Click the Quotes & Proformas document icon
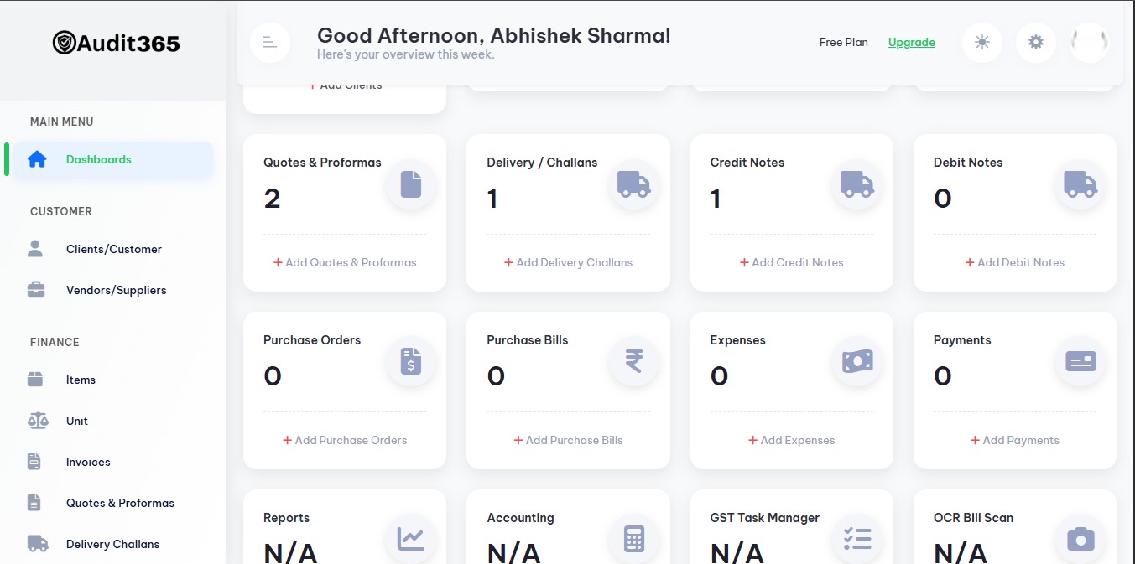1135x564 pixels. coord(411,184)
